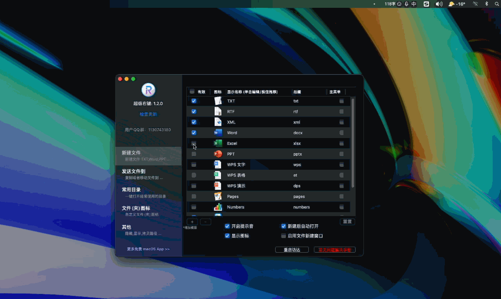Open Bluetooth menu bar icon

point(487,4)
